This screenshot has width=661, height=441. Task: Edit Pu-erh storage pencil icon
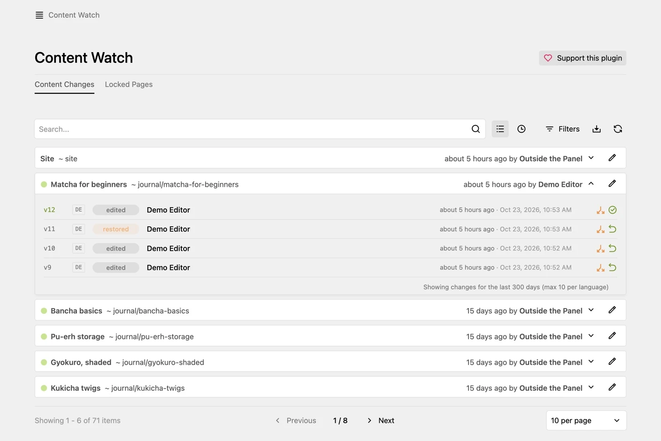(x=612, y=336)
